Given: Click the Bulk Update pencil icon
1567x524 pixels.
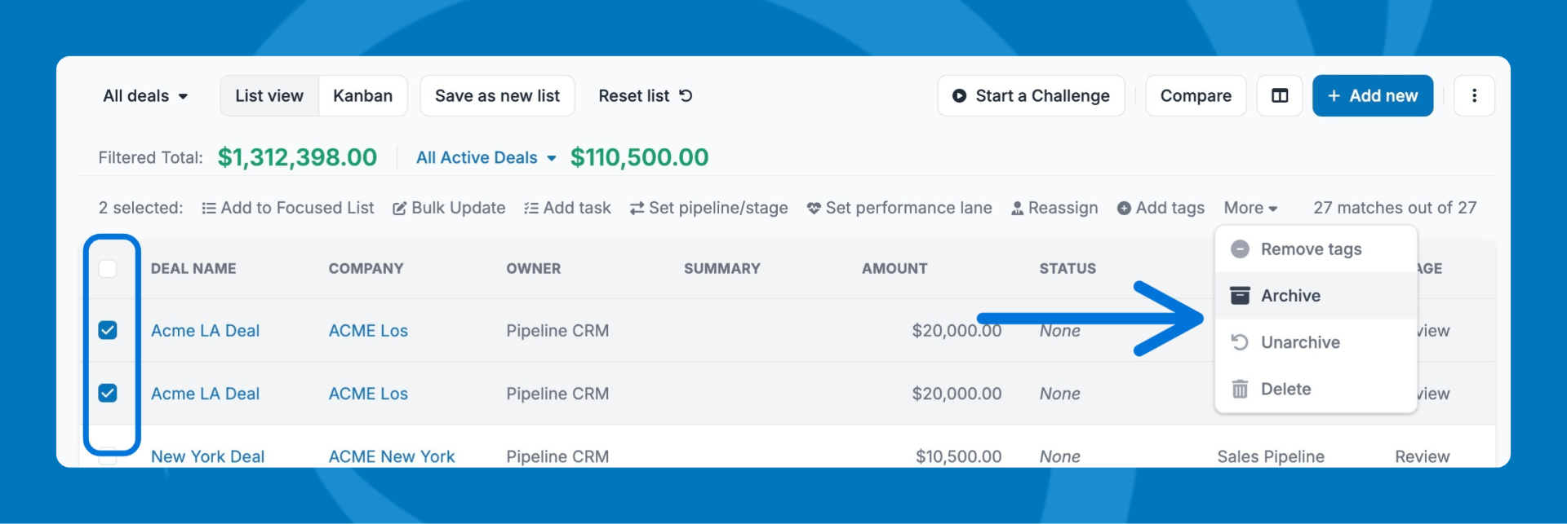Looking at the screenshot, I should pos(400,209).
